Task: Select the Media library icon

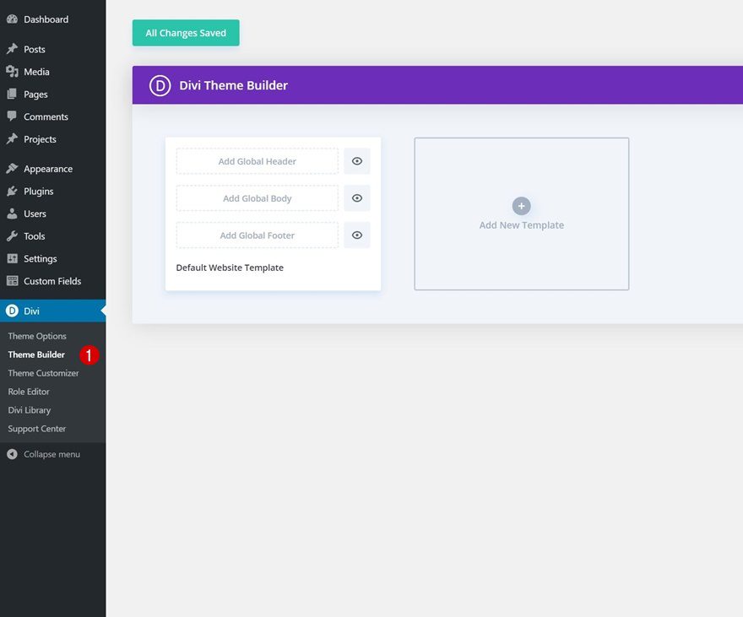Action: pos(13,71)
